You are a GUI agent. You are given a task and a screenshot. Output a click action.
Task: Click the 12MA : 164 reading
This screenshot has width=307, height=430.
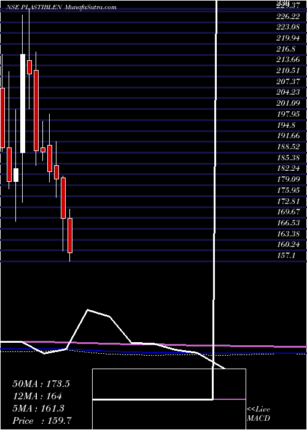(37, 396)
